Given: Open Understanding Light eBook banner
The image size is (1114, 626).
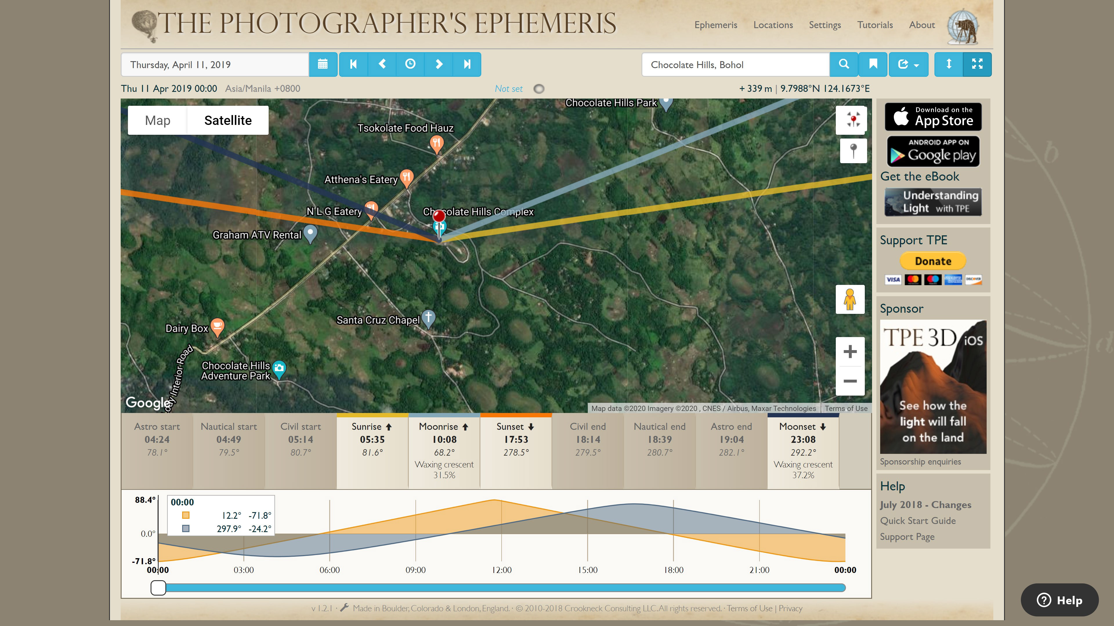Looking at the screenshot, I should tap(933, 202).
